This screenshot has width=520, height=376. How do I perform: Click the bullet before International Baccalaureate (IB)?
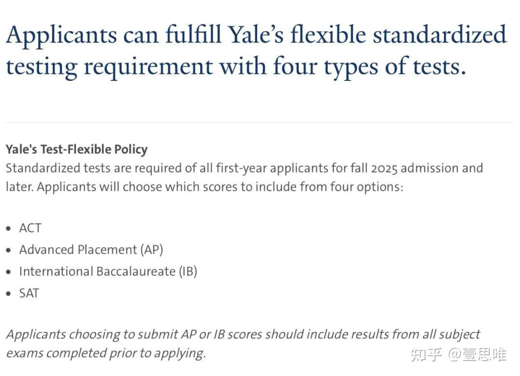8,272
